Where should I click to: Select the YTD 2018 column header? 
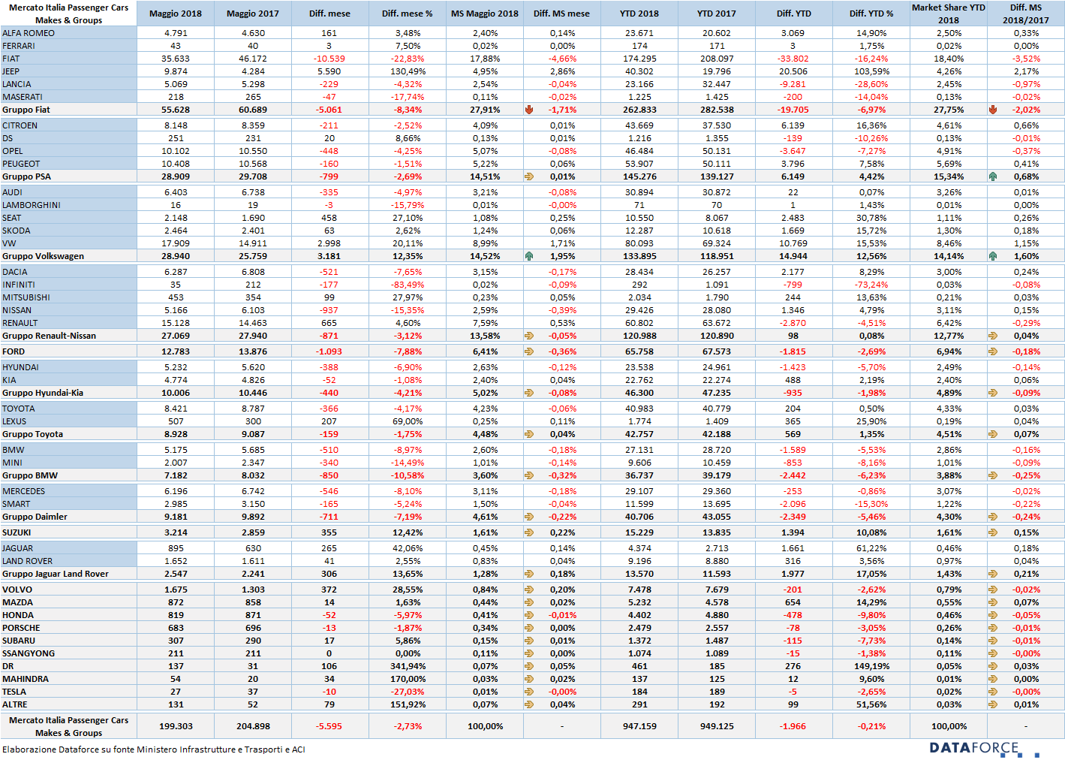tap(639, 14)
